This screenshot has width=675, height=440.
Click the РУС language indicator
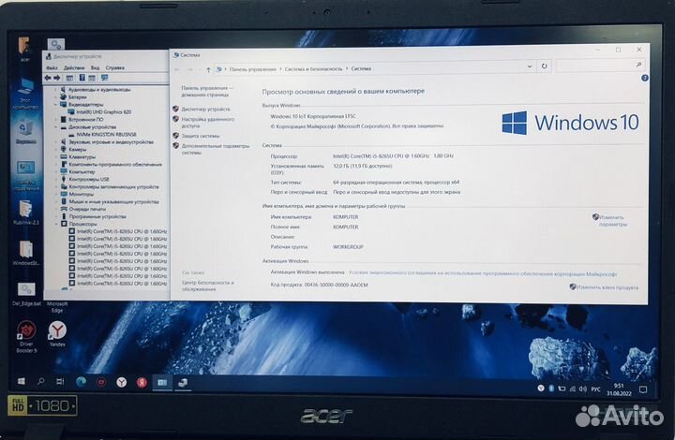(x=595, y=389)
